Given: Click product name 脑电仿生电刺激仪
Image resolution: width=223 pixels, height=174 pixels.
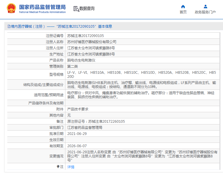Looking at the screenshot, I should [x=81, y=60].
